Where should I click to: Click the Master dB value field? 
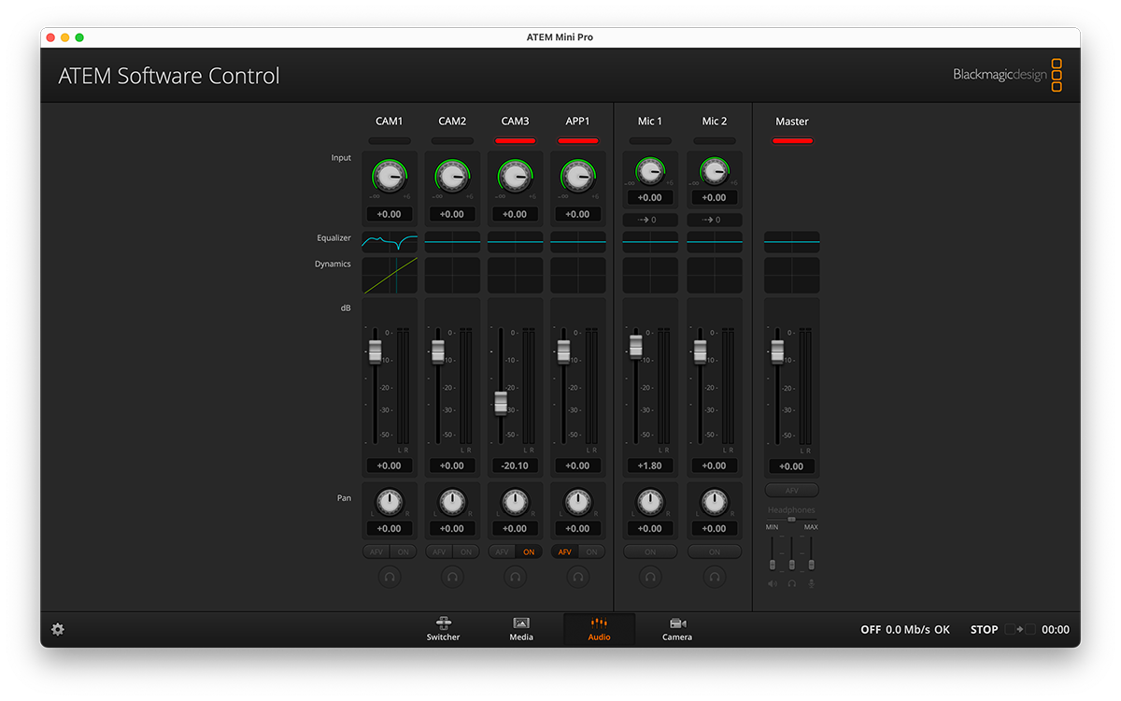click(791, 466)
